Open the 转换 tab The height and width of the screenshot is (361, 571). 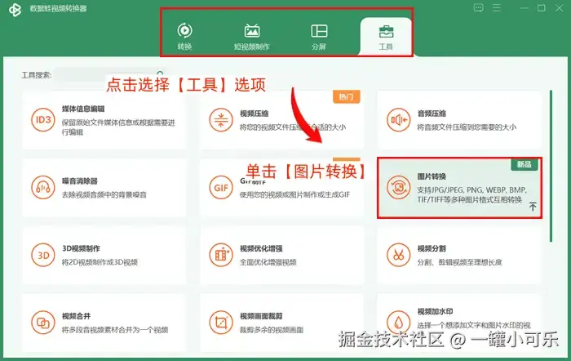point(184,37)
